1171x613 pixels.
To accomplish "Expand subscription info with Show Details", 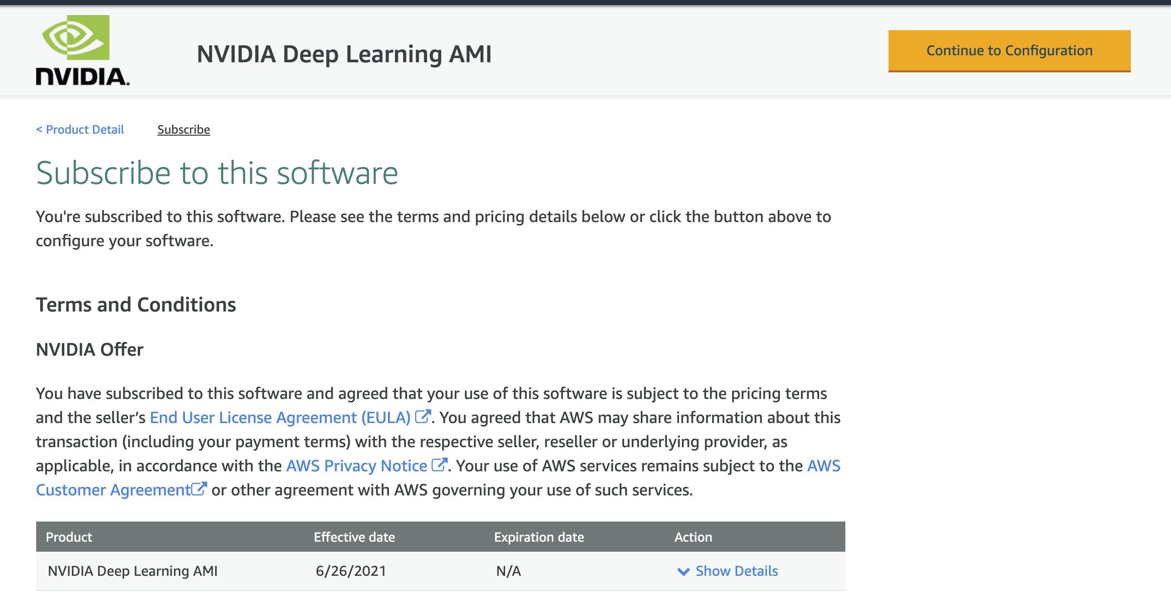I will (x=736, y=571).
